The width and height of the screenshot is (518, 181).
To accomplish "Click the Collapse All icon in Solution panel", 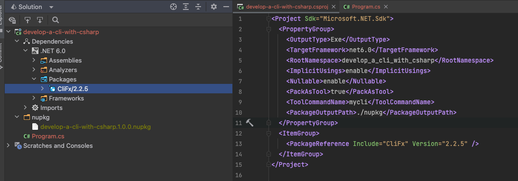I will 198,7.
